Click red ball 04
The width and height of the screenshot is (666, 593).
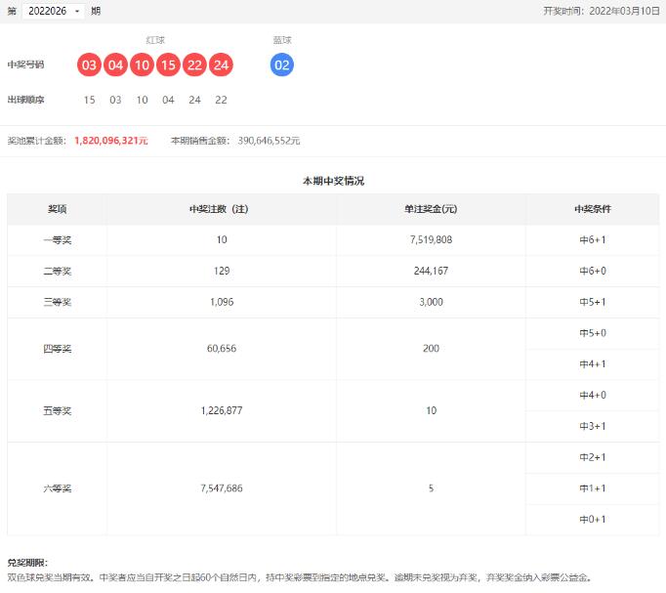pyautogui.click(x=115, y=65)
